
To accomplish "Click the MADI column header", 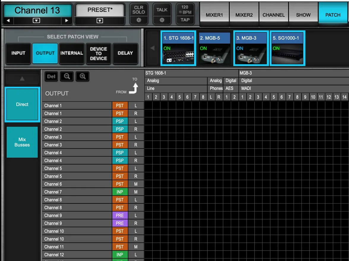I will (x=294, y=88).
